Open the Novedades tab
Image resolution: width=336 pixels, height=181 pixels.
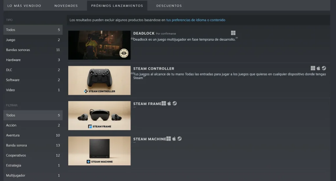point(66,6)
